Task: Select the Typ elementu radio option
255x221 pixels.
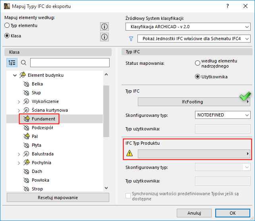Action: point(7,25)
